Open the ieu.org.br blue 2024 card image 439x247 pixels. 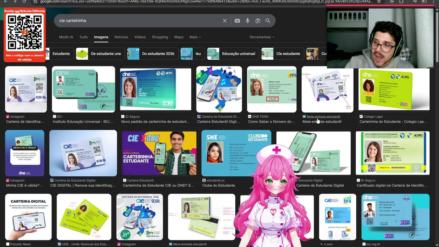click(x=395, y=217)
